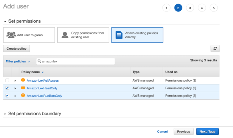Click the orange box icon beside AmazonLexFullAccess
The height and width of the screenshot is (138, 233).
23,80
